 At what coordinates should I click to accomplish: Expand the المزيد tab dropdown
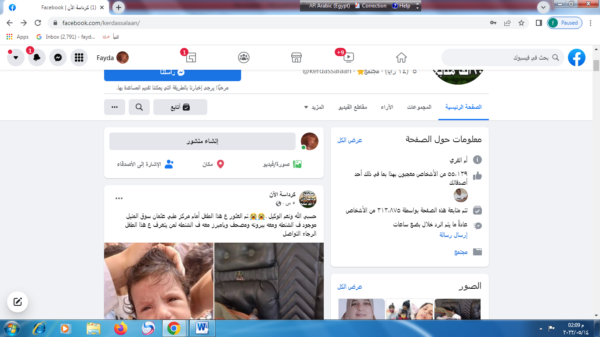(x=314, y=107)
